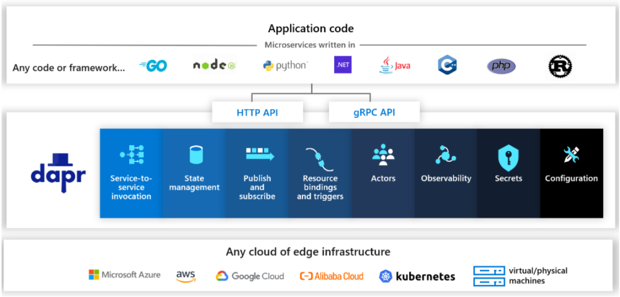Viewport: 620px width, 297px height.
Task: Select the virtual/physical machines server icon
Action: coord(489,276)
